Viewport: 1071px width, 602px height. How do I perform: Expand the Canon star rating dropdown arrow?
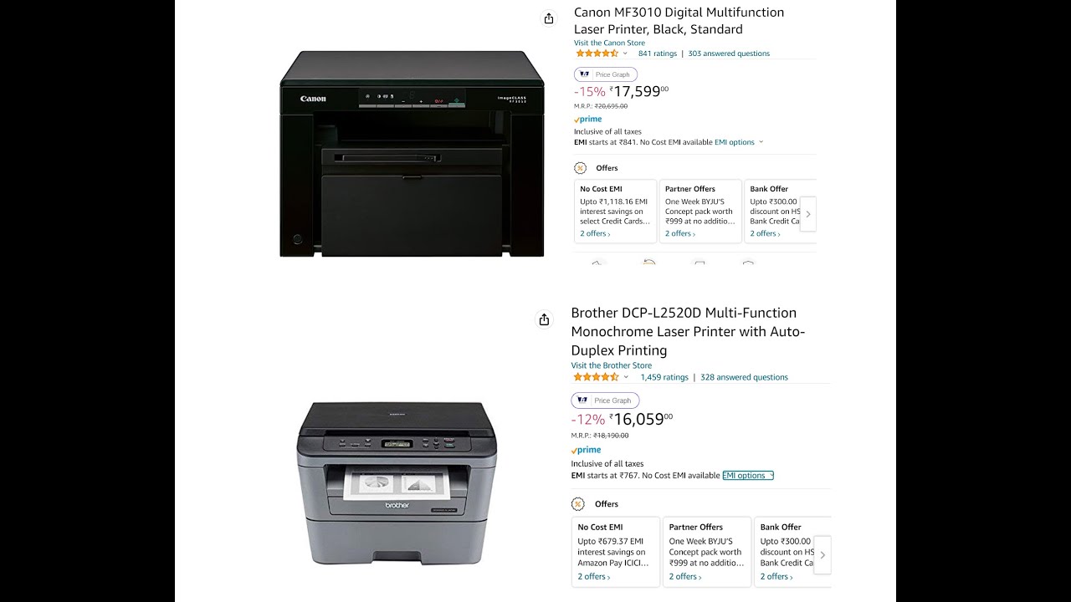[625, 54]
